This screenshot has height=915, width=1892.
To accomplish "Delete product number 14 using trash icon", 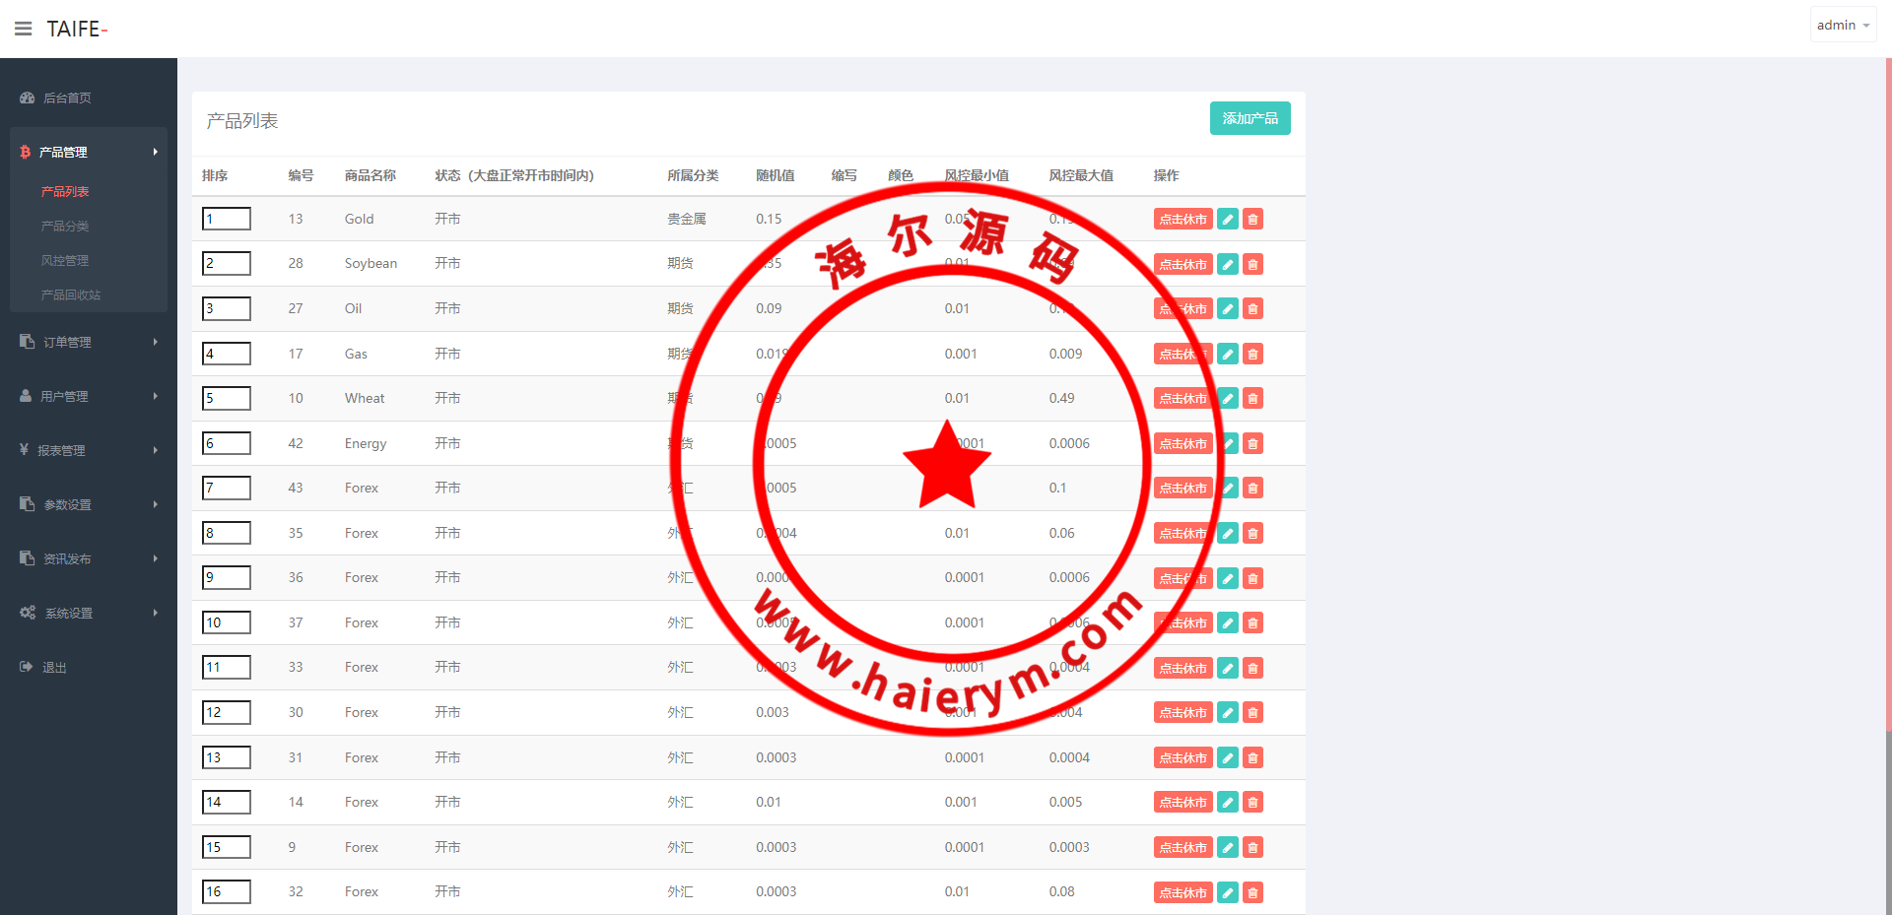I will click(1252, 803).
